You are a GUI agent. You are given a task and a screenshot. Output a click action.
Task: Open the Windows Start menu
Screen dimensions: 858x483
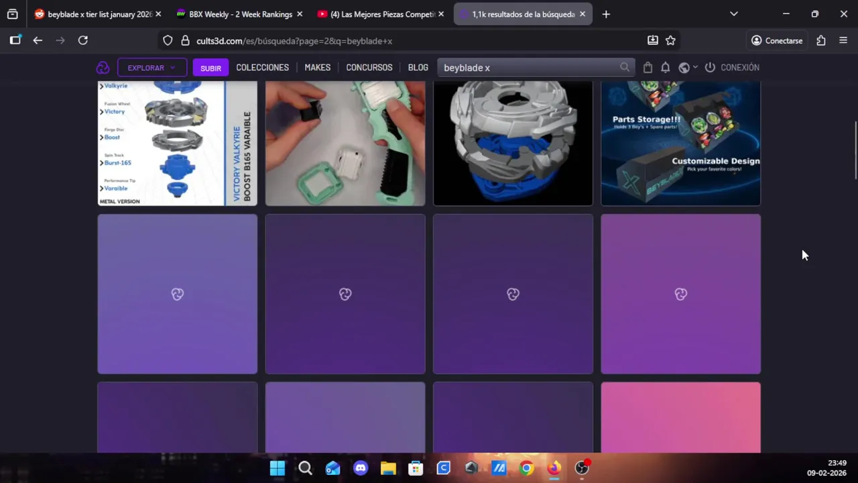pos(277,468)
